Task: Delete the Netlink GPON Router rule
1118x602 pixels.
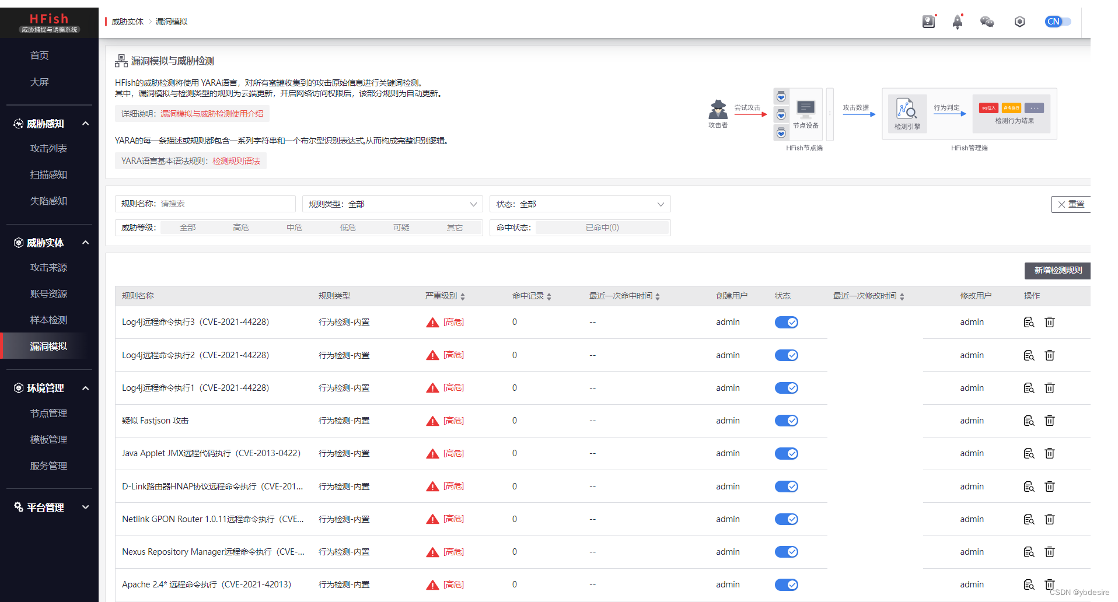Action: point(1049,519)
